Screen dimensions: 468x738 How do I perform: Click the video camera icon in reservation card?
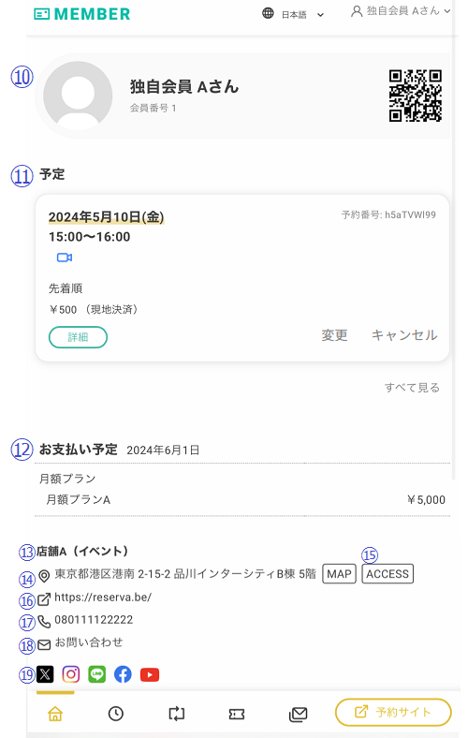pos(65,258)
